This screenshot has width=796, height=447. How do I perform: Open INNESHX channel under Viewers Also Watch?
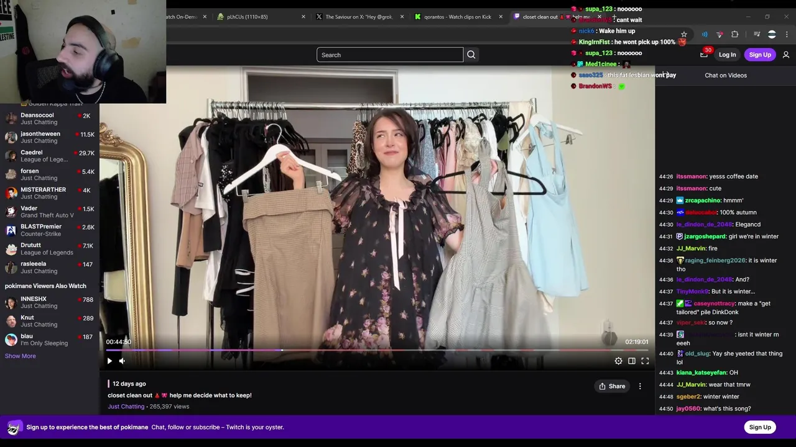pyautogui.click(x=50, y=302)
